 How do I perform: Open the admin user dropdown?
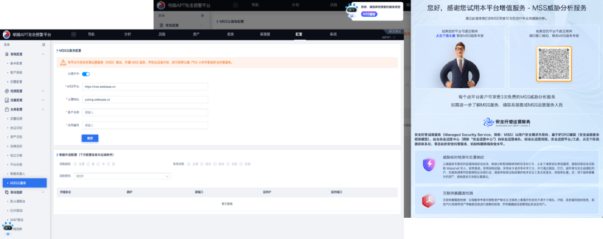tap(390, 38)
